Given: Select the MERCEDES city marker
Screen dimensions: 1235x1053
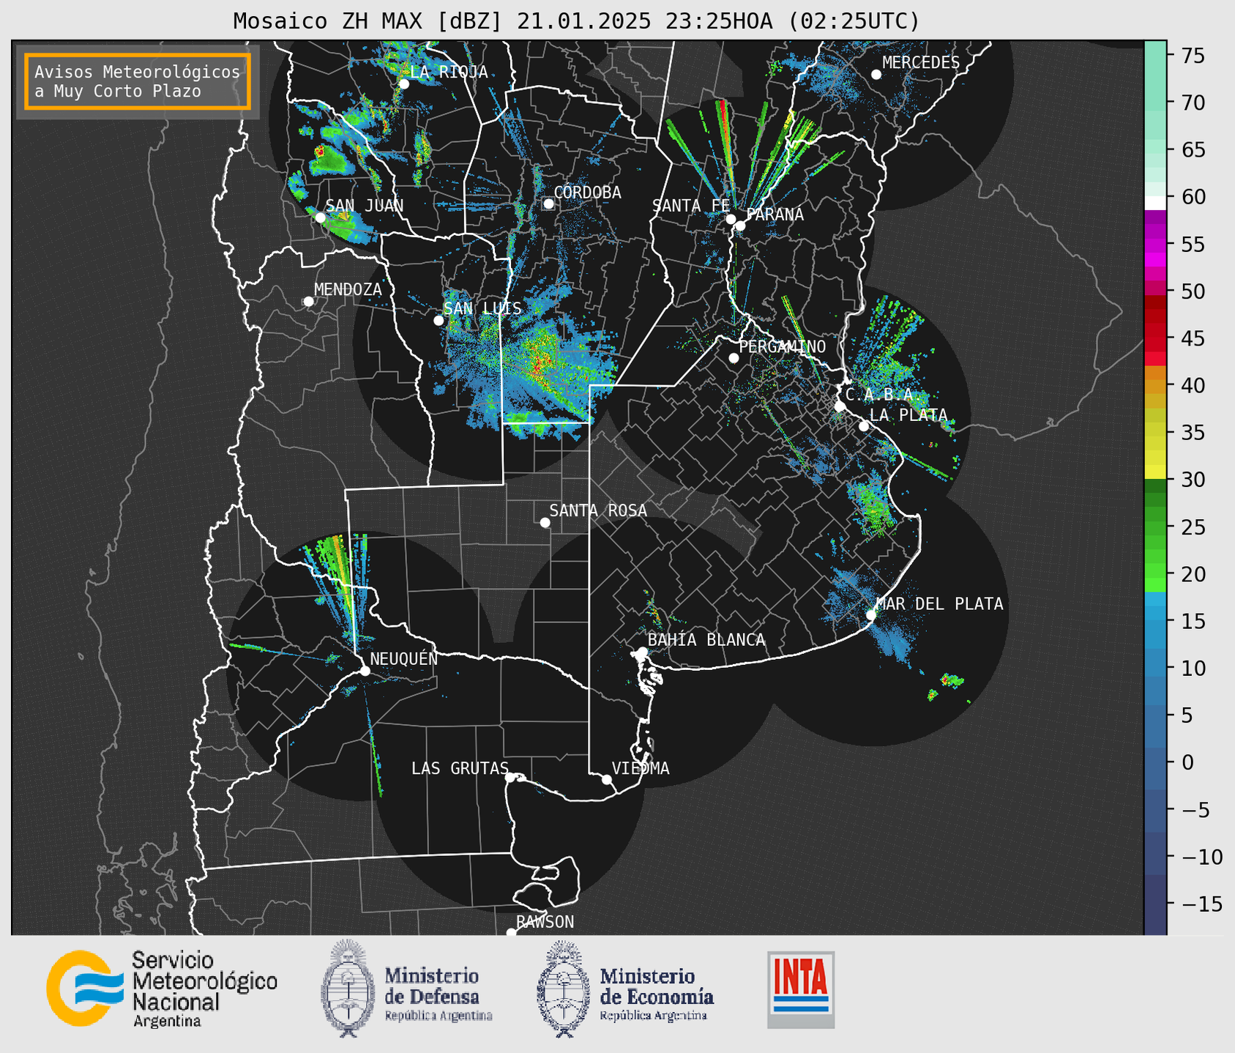Looking at the screenshot, I should tap(876, 75).
